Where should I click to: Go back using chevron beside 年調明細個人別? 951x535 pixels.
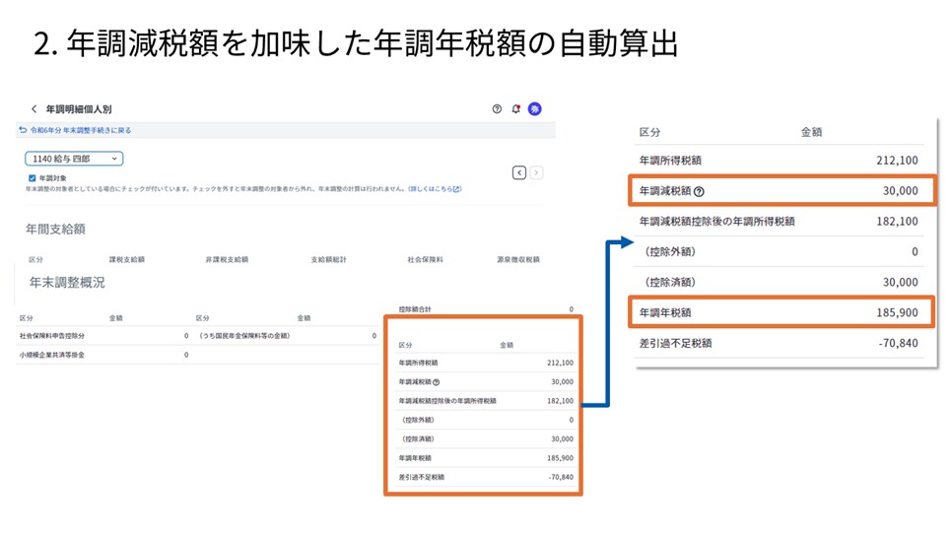[x=34, y=109]
